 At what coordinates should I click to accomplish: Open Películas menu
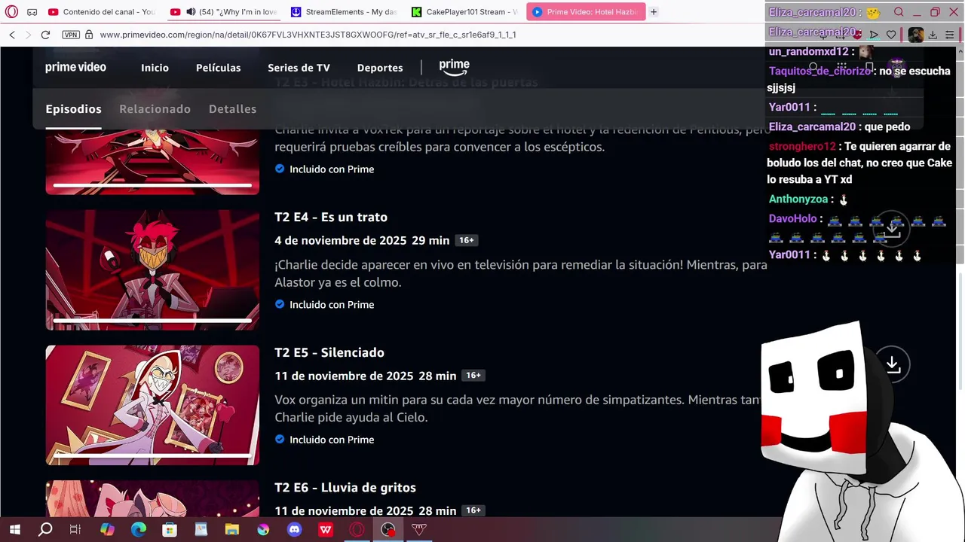(x=218, y=68)
